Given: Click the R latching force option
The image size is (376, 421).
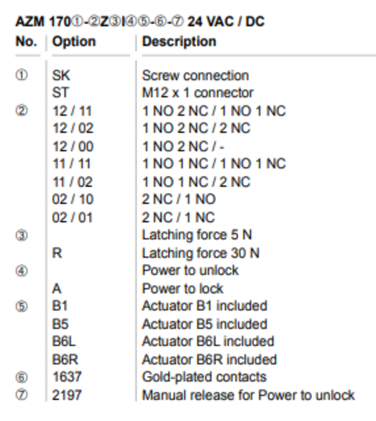Looking at the screenshot, I should [57, 253].
